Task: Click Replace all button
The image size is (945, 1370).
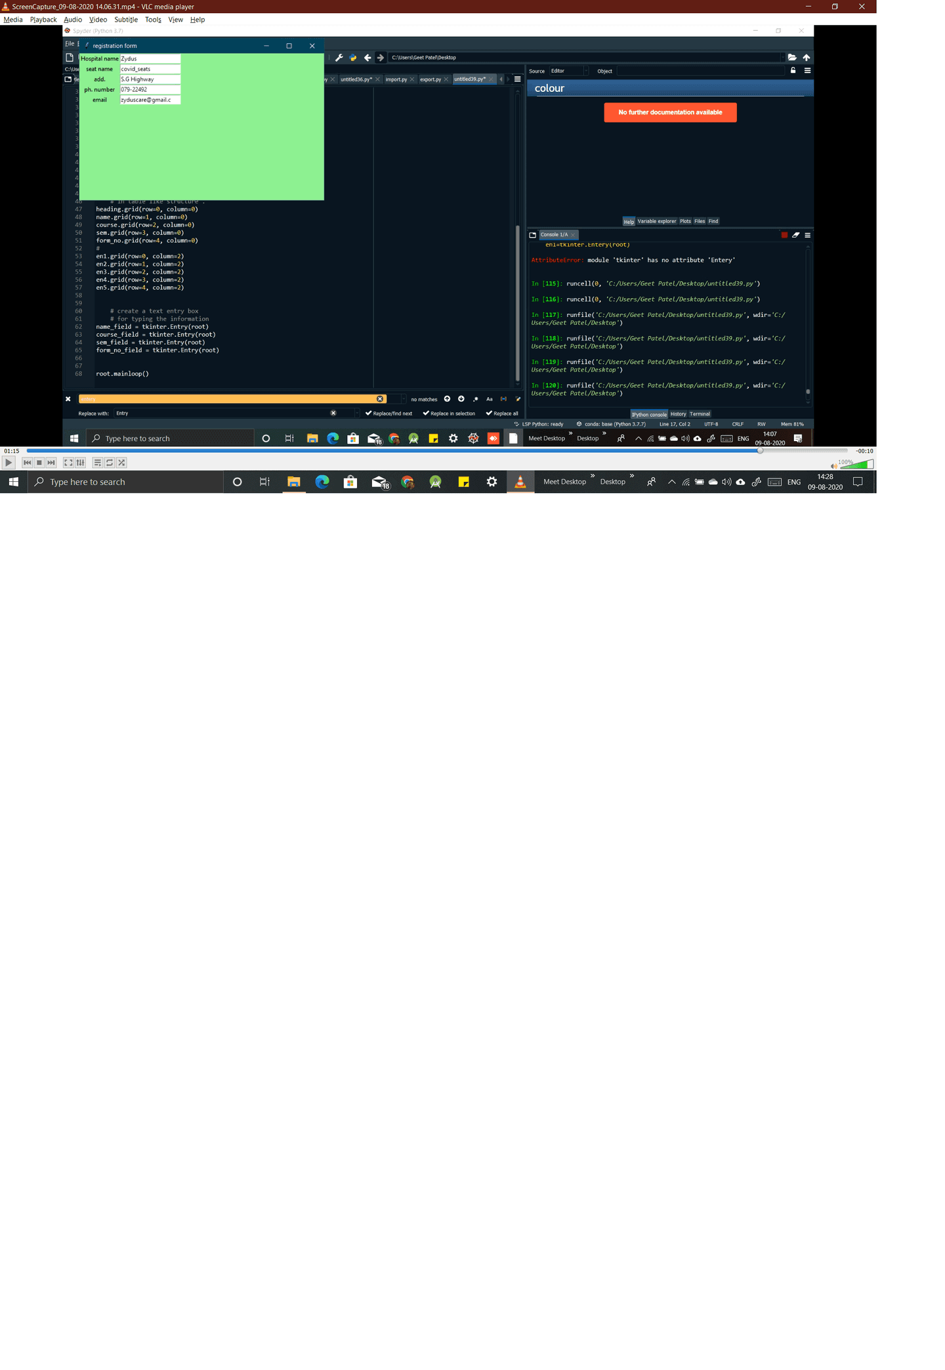Action: pos(502,413)
